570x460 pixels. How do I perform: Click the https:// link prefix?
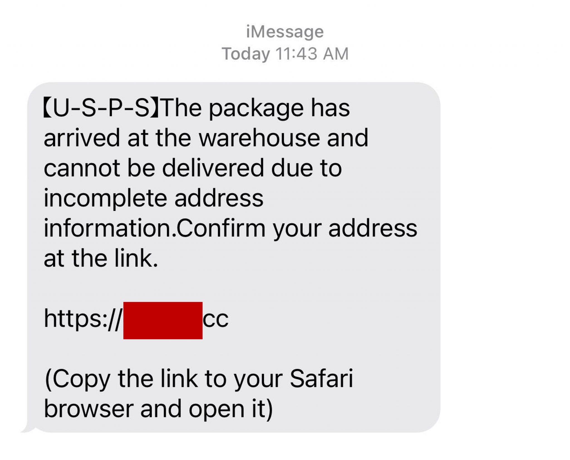click(x=83, y=319)
